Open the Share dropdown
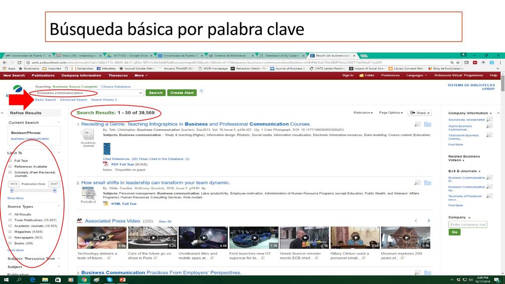This screenshot has width=505, height=284. pos(420,113)
